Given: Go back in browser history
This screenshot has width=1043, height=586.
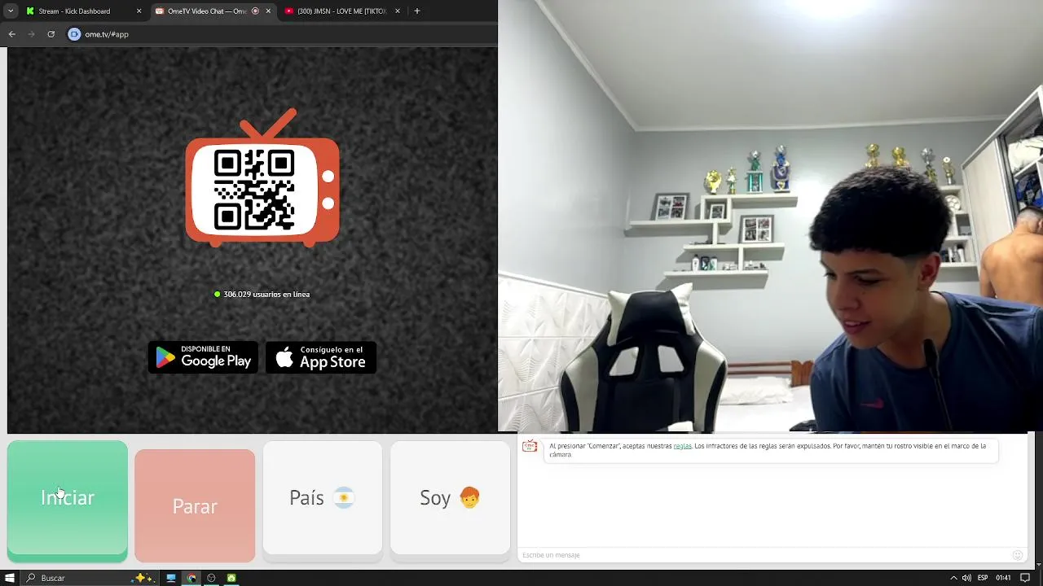Looking at the screenshot, I should pos(11,34).
